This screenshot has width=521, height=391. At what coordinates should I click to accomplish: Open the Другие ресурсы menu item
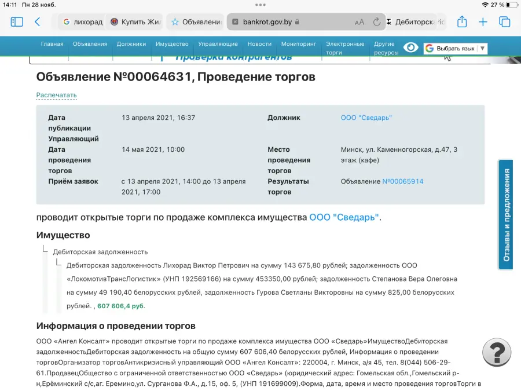(x=386, y=48)
